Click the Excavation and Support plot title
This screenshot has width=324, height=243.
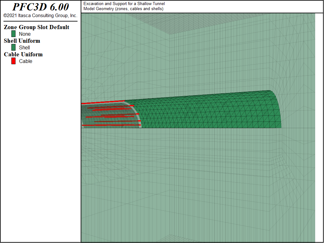coord(124,3)
